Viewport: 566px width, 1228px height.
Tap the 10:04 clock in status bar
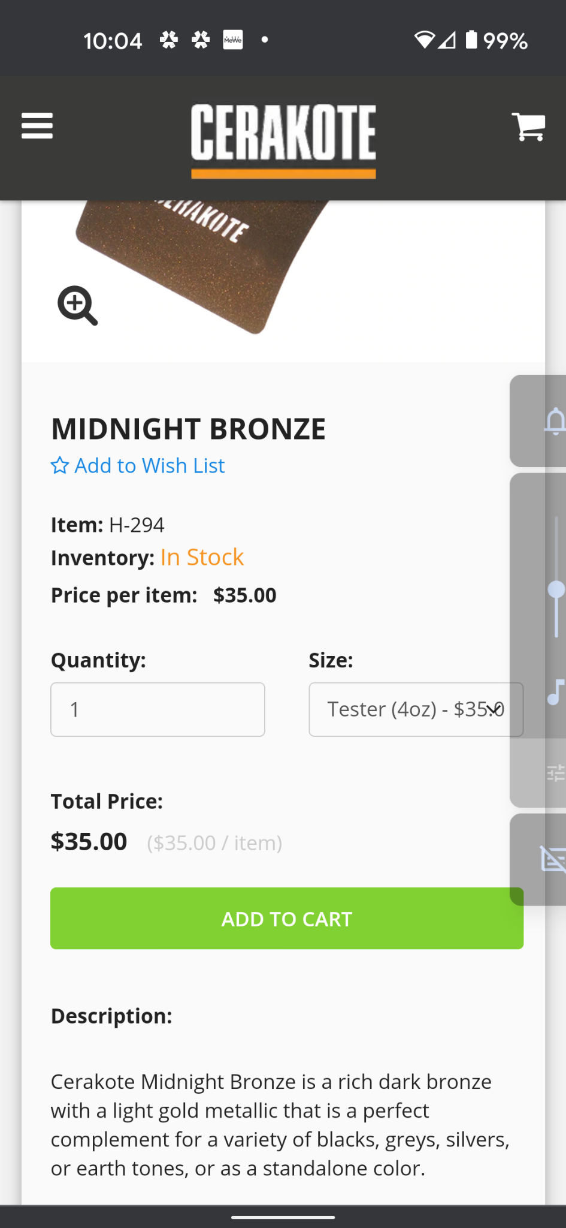click(113, 41)
